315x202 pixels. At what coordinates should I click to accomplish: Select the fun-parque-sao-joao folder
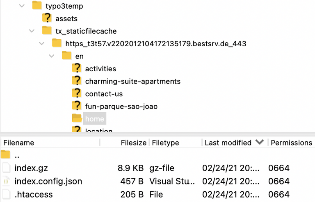[x=121, y=106]
